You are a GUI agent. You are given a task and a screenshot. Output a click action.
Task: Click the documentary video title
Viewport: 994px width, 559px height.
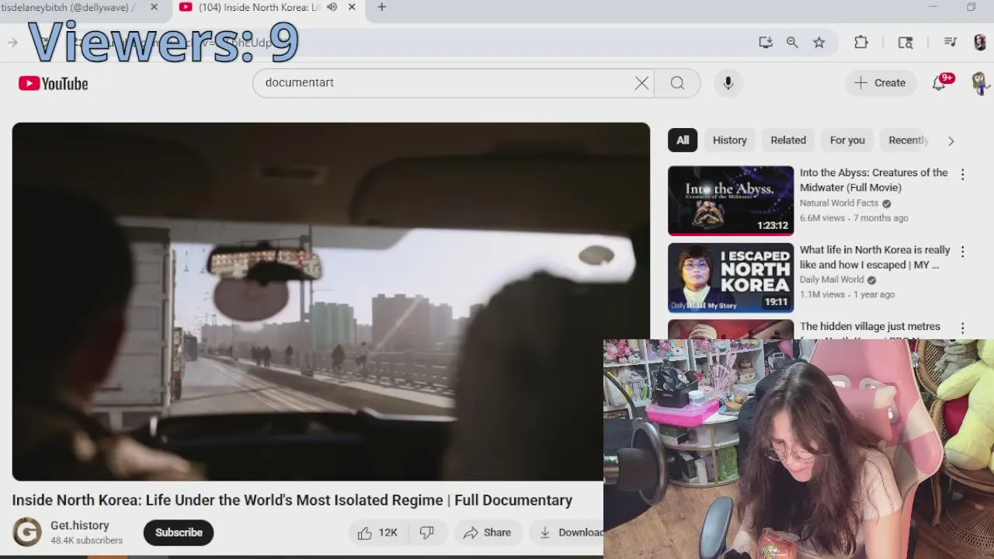coord(292,500)
